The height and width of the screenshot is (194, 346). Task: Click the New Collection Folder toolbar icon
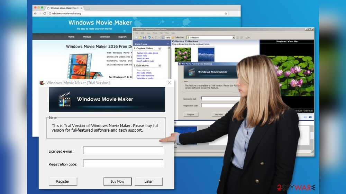tap(242, 38)
